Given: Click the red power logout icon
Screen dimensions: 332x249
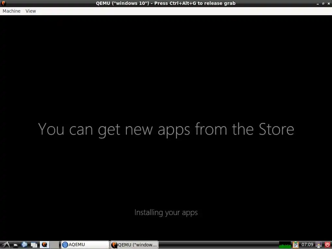Looking at the screenshot, I should pos(327,245).
